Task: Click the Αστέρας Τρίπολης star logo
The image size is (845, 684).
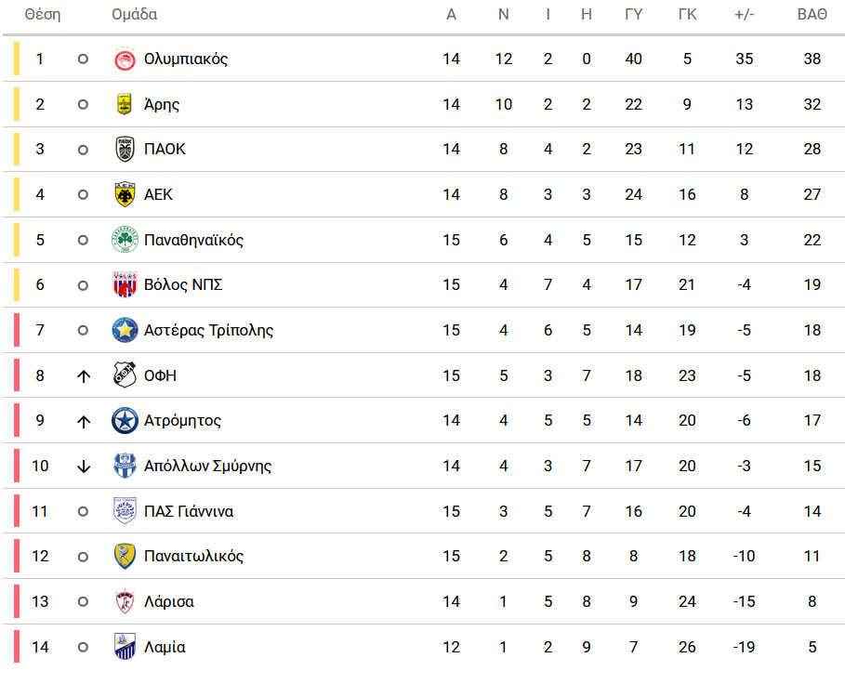Action: (125, 330)
